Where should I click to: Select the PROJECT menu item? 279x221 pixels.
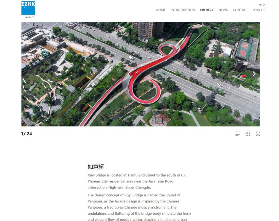point(207,10)
